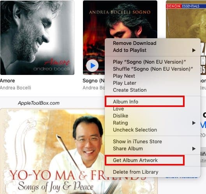Select Play "Sogno (Non EU Version)"
This screenshot has width=206, height=194.
(150, 62)
